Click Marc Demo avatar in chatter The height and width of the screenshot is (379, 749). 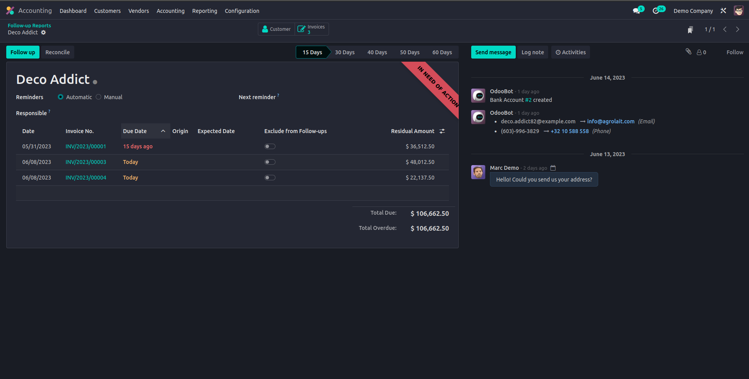(478, 172)
